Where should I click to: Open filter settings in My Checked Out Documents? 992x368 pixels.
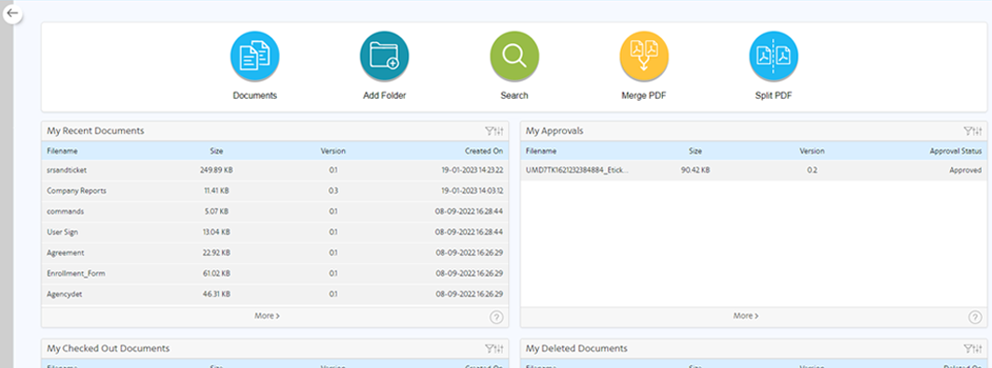494,348
